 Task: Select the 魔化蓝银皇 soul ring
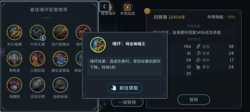[x=60, y=59]
